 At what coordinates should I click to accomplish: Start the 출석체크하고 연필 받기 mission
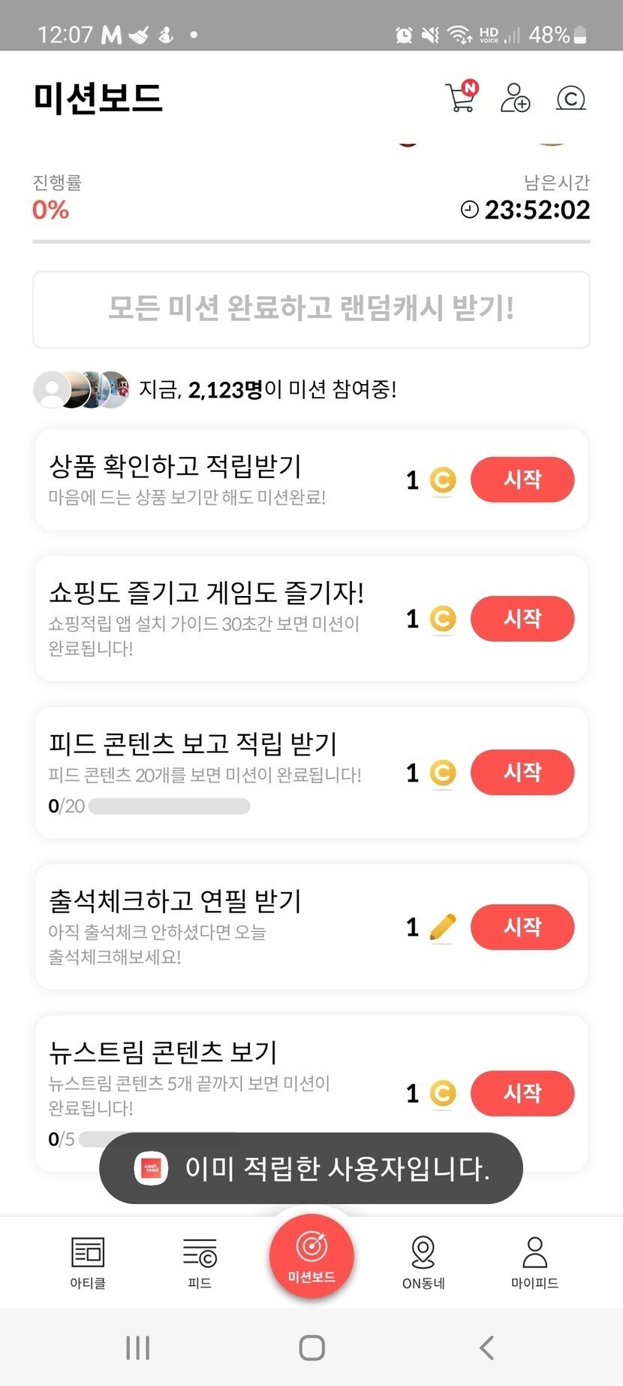point(522,927)
